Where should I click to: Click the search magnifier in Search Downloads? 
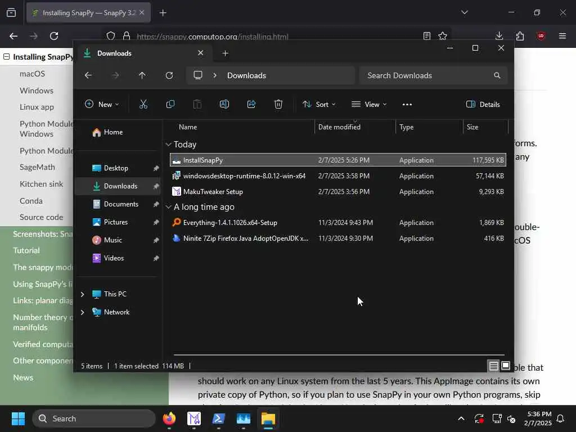pyautogui.click(x=497, y=75)
